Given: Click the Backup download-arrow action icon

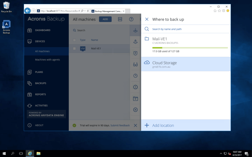Looking at the screenshot, I should (135, 30).
